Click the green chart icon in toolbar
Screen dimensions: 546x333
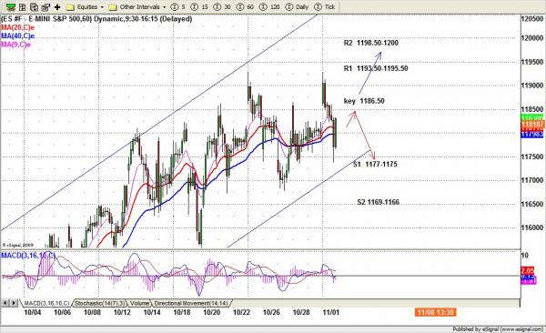10,7
